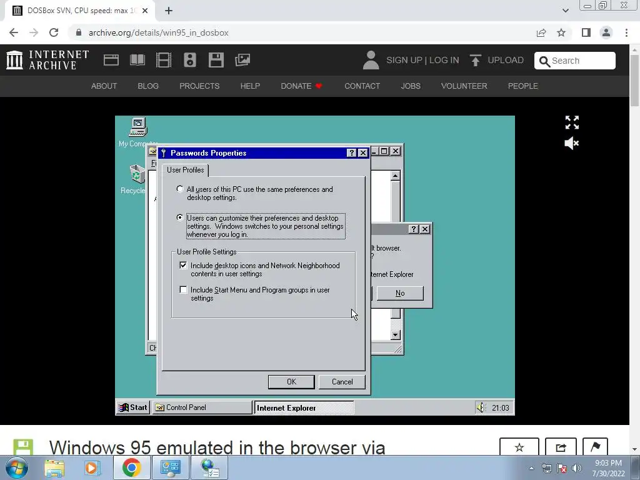Click the Control Panel scrollbar up arrow
The image size is (640, 480).
pyautogui.click(x=395, y=176)
